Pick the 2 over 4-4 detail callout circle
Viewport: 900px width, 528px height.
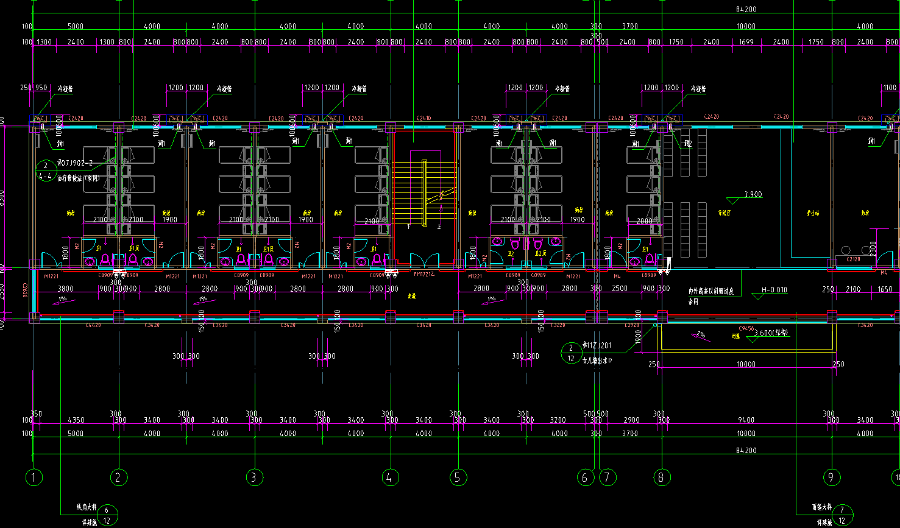coord(45,171)
